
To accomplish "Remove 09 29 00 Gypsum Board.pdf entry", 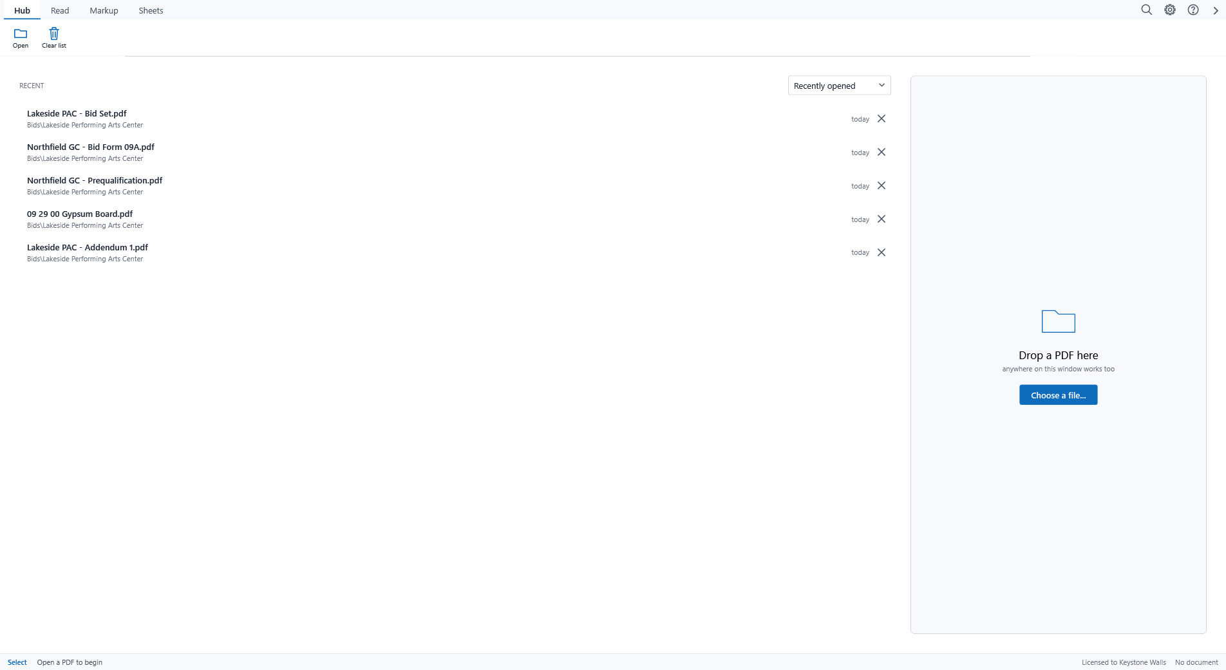I will 882,219.
